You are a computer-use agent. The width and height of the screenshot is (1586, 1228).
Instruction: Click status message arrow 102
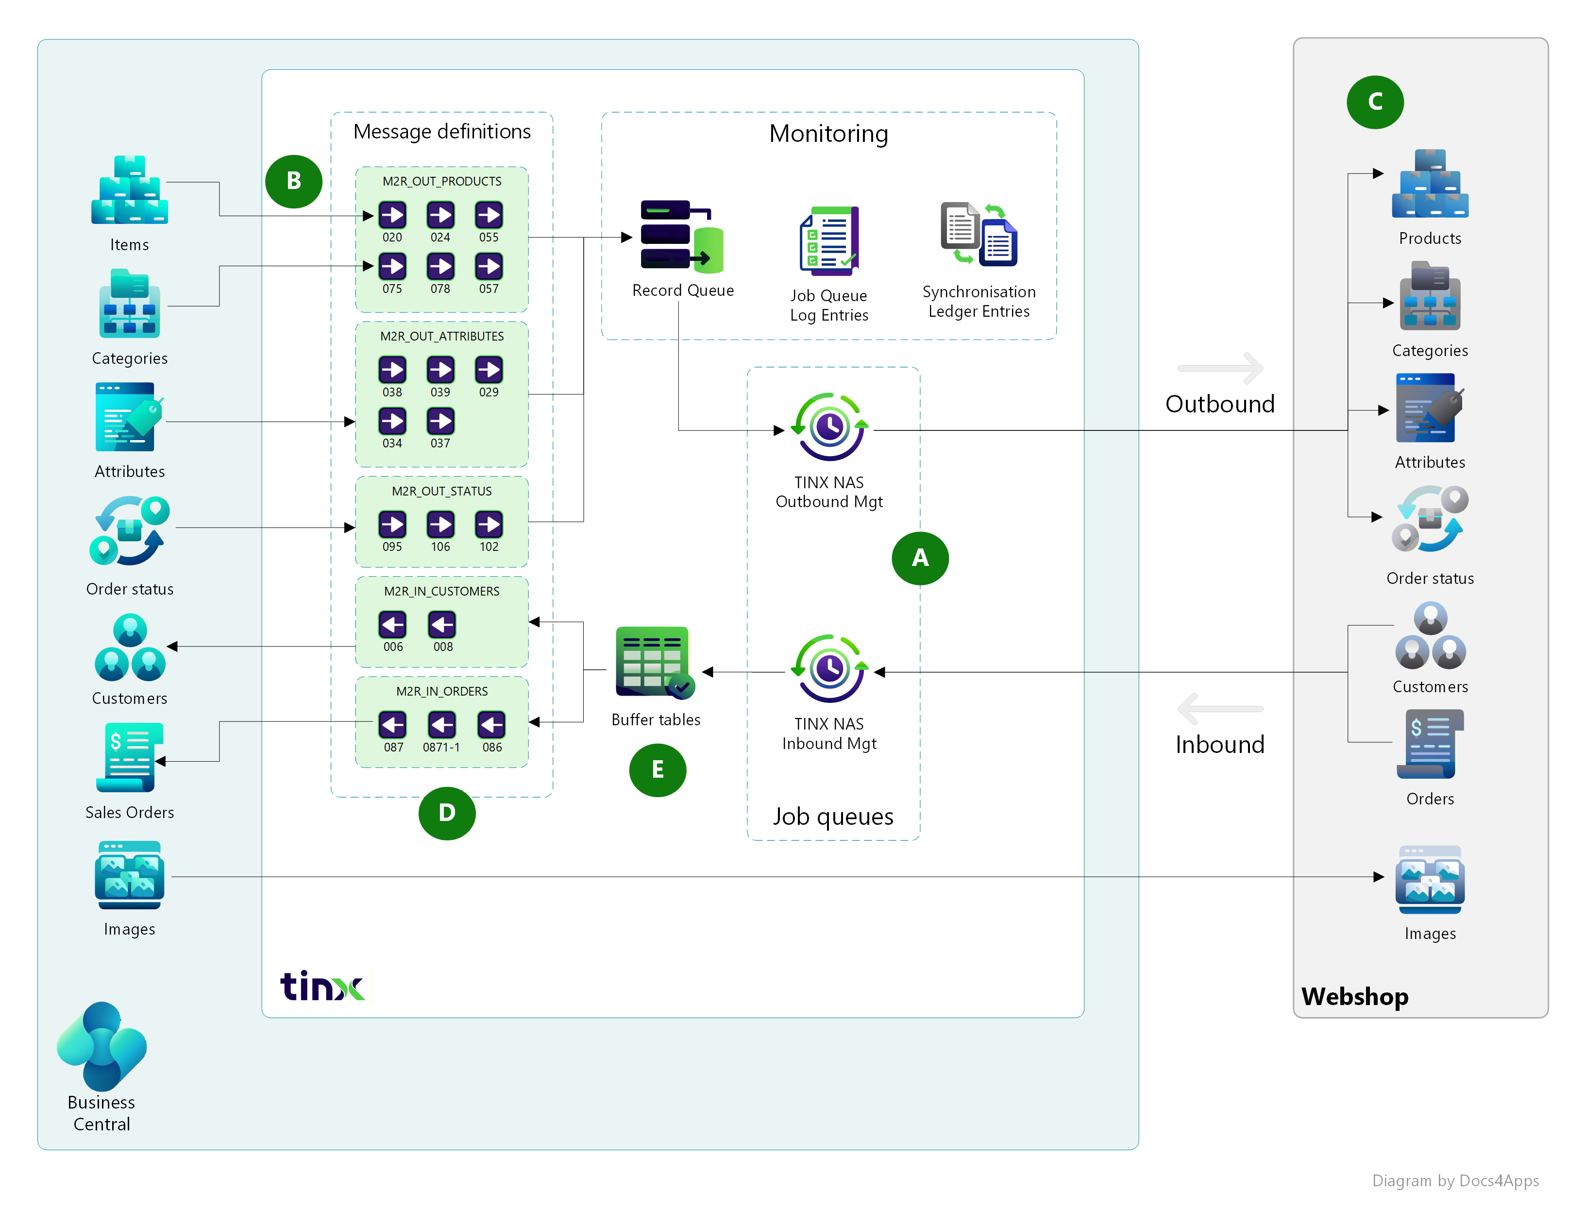(489, 525)
